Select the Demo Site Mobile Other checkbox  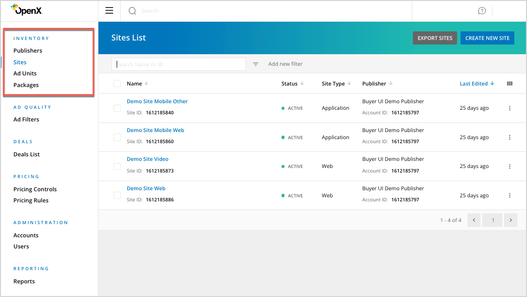117,108
